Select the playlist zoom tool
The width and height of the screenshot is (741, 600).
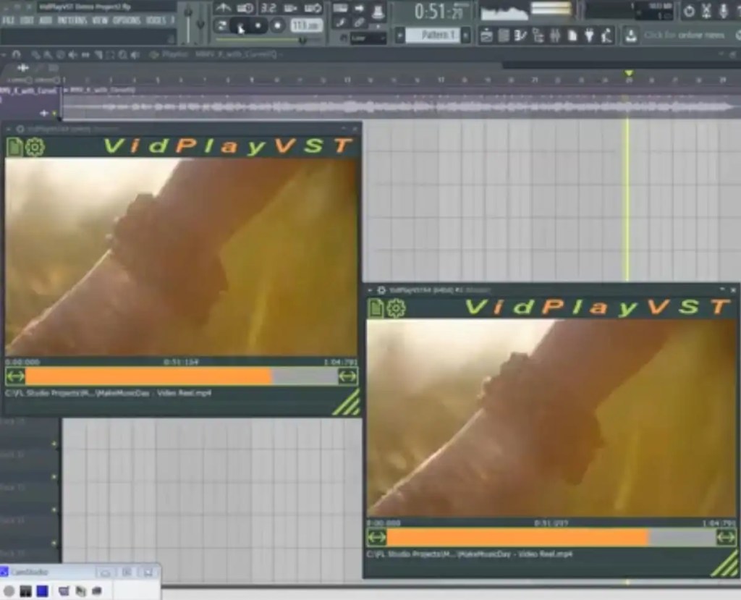pos(123,55)
